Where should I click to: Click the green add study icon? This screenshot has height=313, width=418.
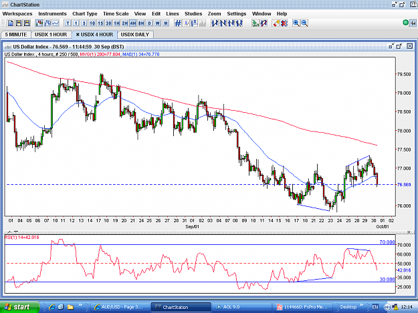tap(255, 23)
